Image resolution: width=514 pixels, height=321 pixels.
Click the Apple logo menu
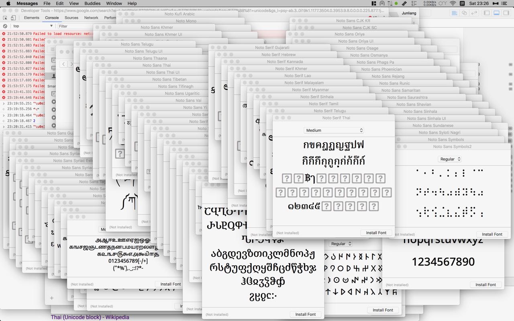coord(8,4)
